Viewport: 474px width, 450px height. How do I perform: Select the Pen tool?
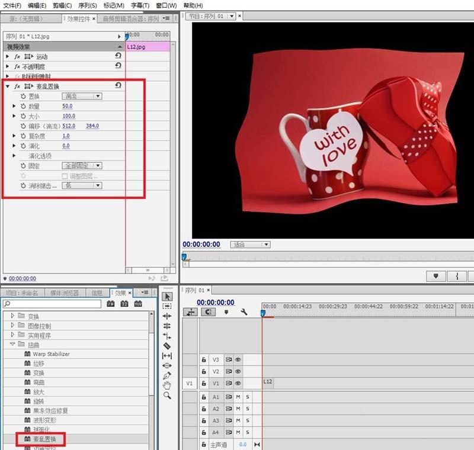pyautogui.click(x=166, y=375)
